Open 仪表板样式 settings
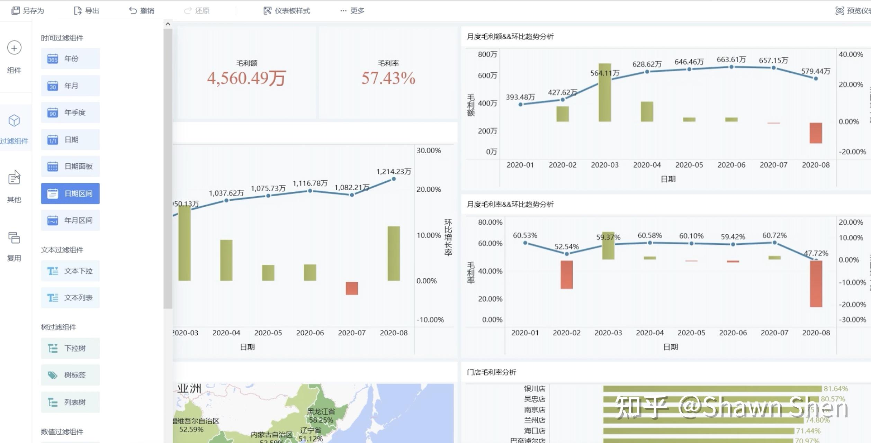This screenshot has height=443, width=871. (x=287, y=11)
